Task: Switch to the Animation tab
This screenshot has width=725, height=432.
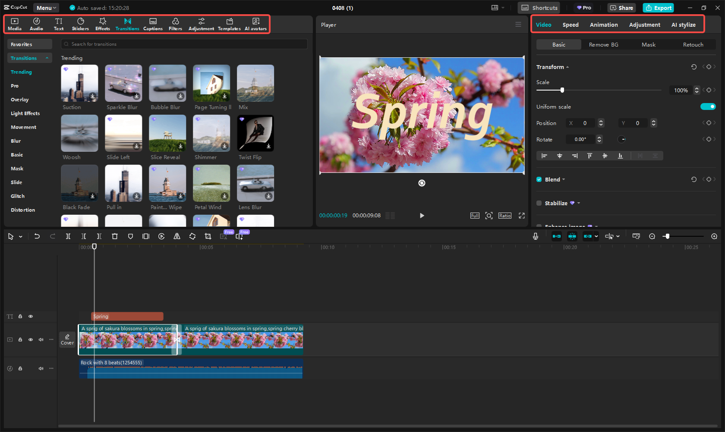Action: (603, 25)
